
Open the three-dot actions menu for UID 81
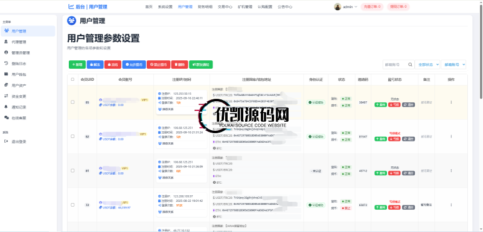click(451, 171)
